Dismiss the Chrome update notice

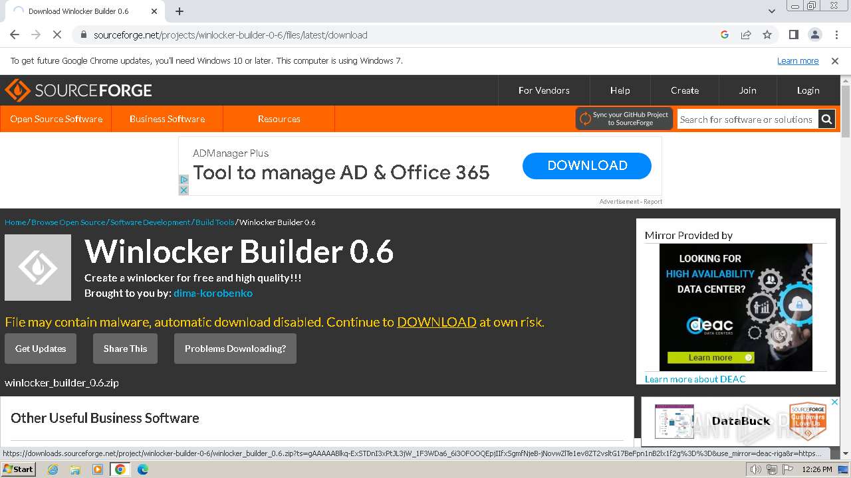[835, 60]
